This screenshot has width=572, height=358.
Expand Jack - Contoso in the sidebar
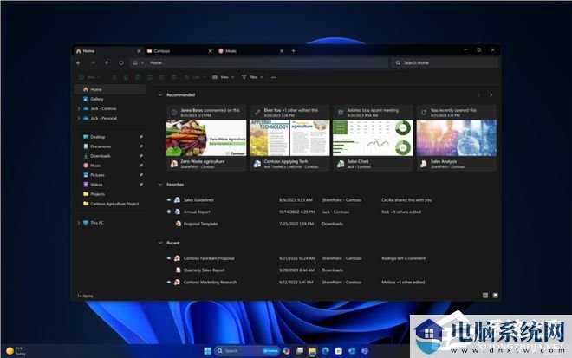tap(79, 108)
